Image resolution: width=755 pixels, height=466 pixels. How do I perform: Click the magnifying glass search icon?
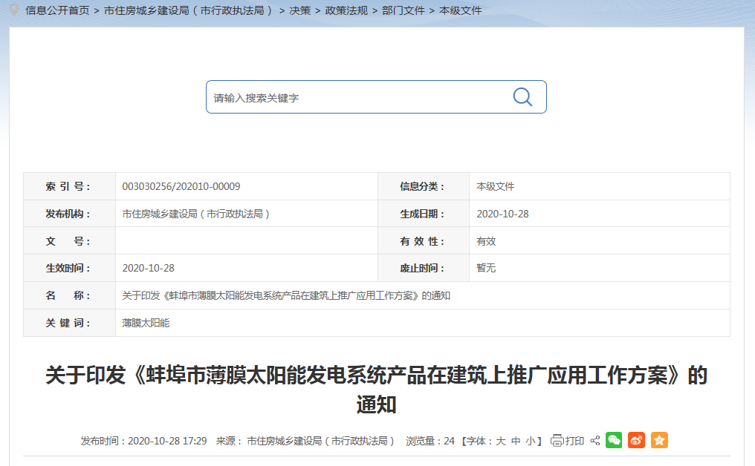[x=522, y=97]
